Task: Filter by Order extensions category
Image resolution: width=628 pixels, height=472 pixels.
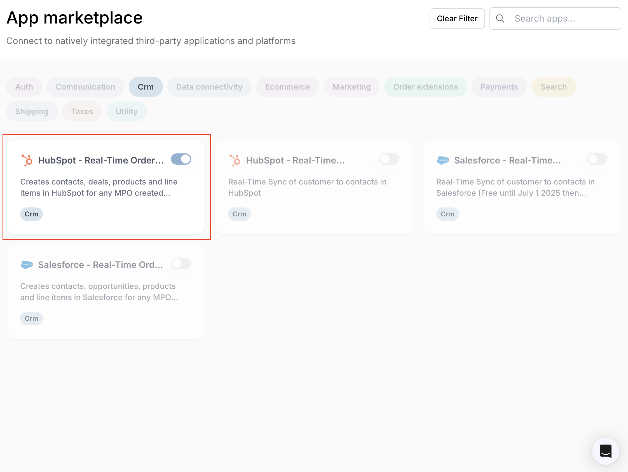Action: tap(426, 87)
